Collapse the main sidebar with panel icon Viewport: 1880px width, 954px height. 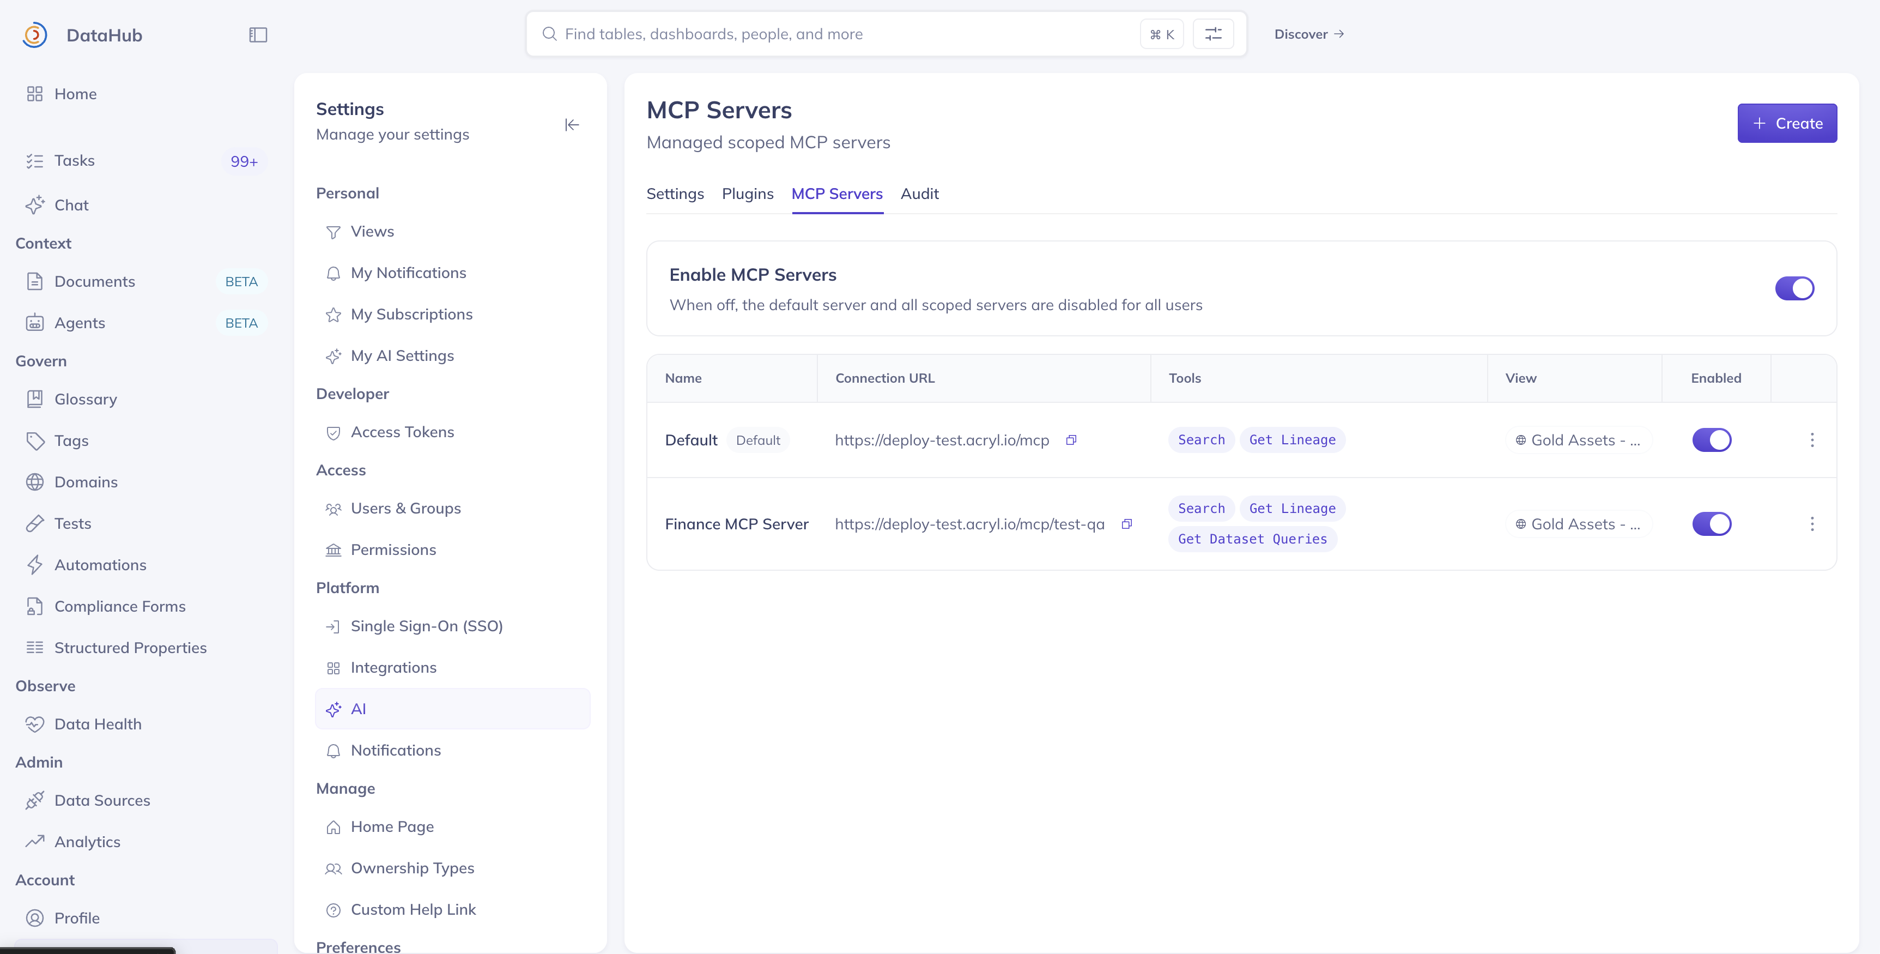258,35
